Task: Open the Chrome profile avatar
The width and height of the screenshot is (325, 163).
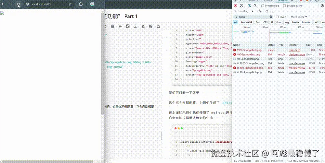Action: point(92,4)
